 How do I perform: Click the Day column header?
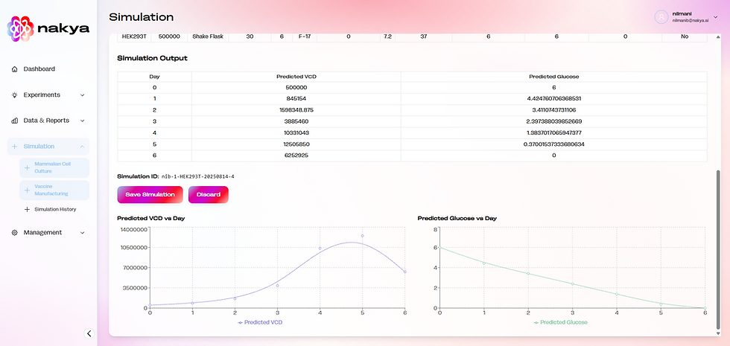(x=155, y=77)
